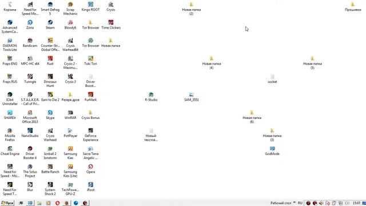Launch Mozilla Firefox desktop shortcut

tap(10, 134)
